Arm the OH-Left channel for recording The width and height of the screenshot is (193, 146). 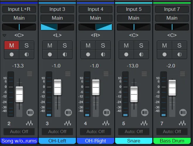(50, 55)
